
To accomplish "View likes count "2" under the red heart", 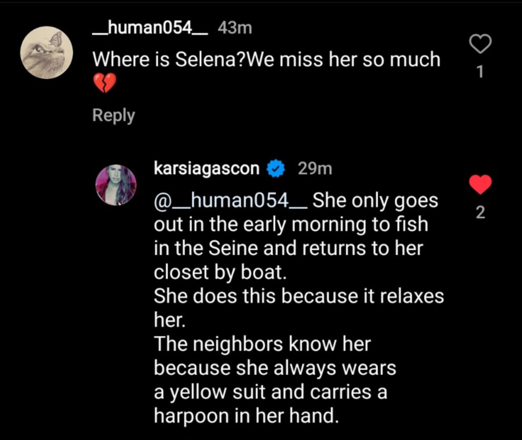I will [480, 212].
